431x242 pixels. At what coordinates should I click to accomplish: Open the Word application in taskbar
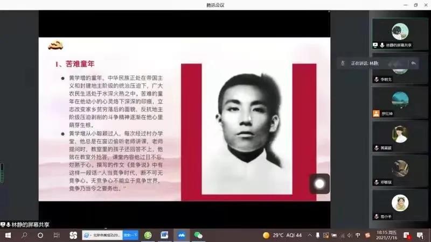pos(164,236)
